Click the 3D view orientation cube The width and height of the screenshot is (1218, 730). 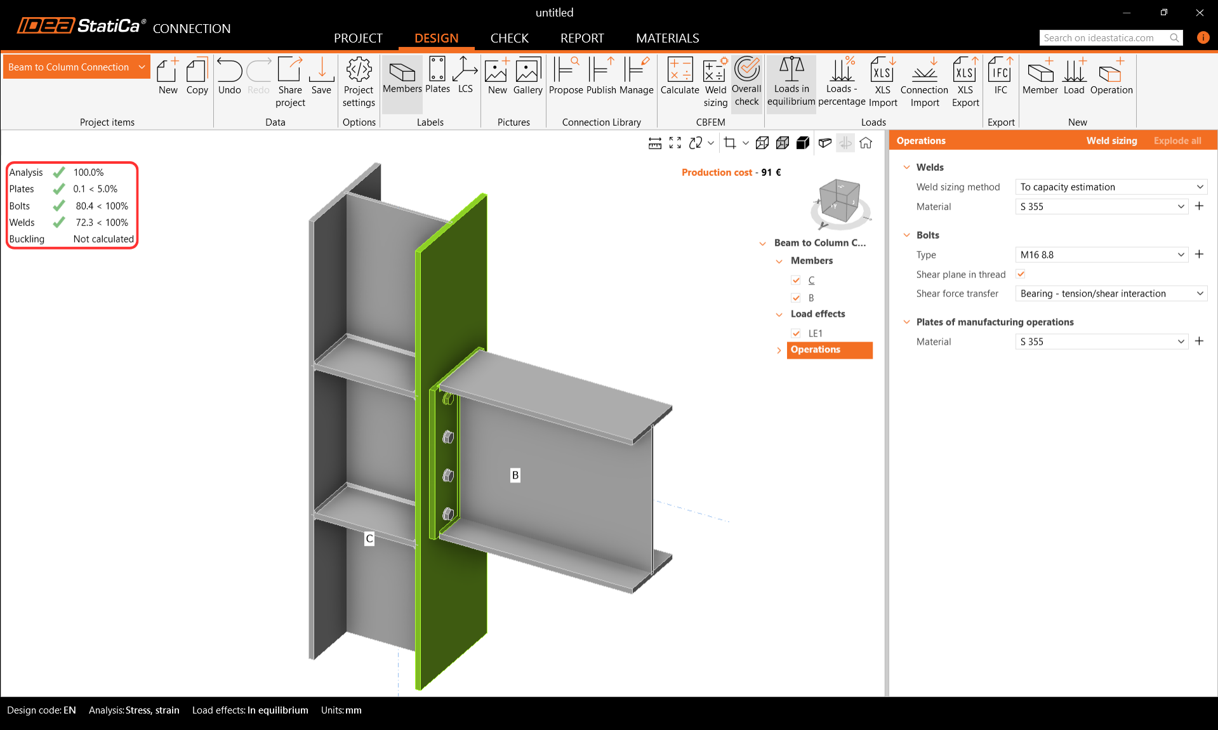[839, 202]
